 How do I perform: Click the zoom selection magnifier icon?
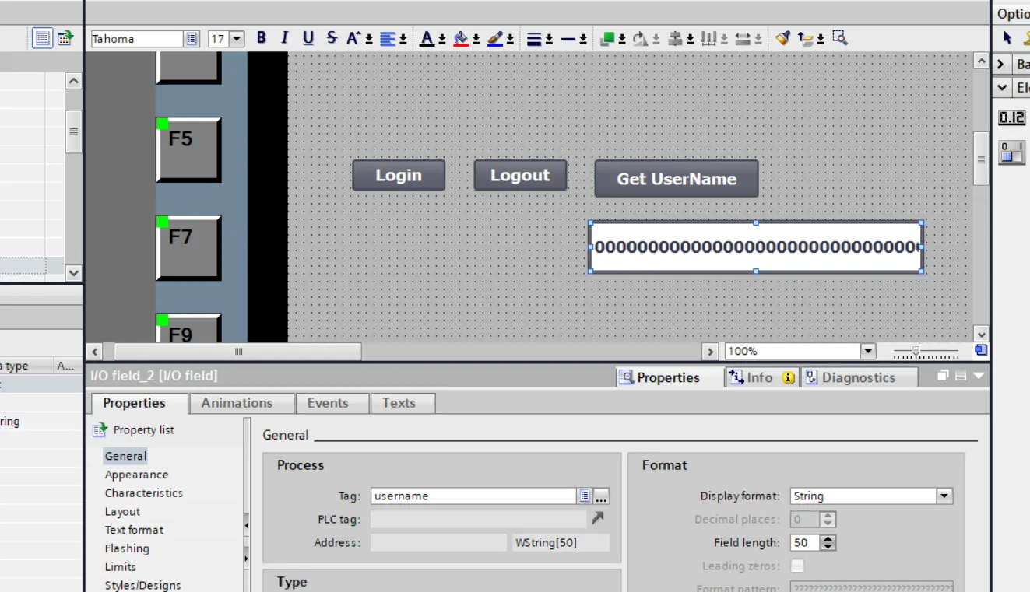839,37
